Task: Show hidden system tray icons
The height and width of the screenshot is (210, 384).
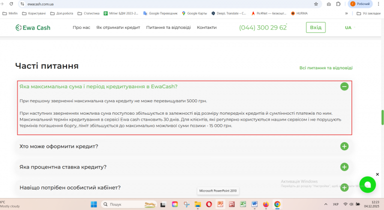Action: coord(325,204)
